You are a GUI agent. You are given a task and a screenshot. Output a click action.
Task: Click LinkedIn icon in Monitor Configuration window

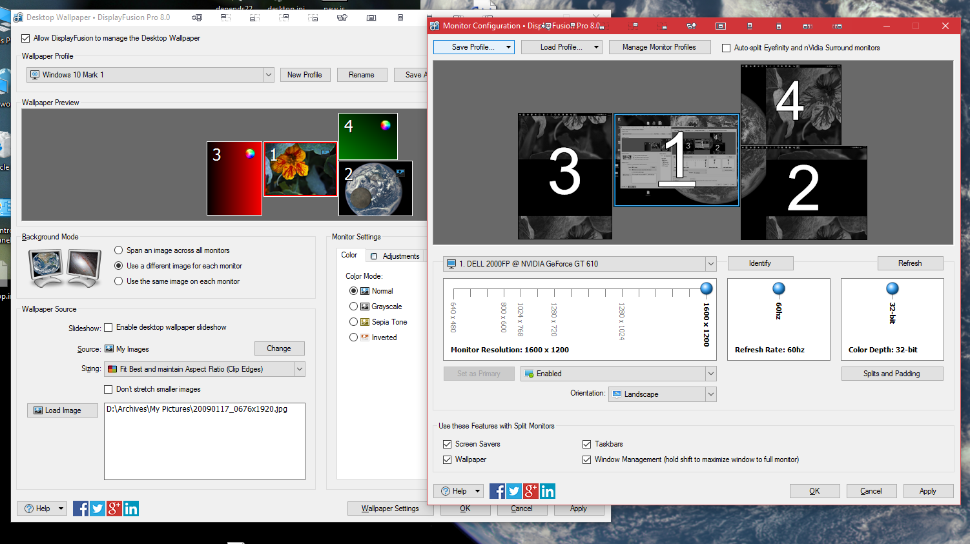point(548,491)
